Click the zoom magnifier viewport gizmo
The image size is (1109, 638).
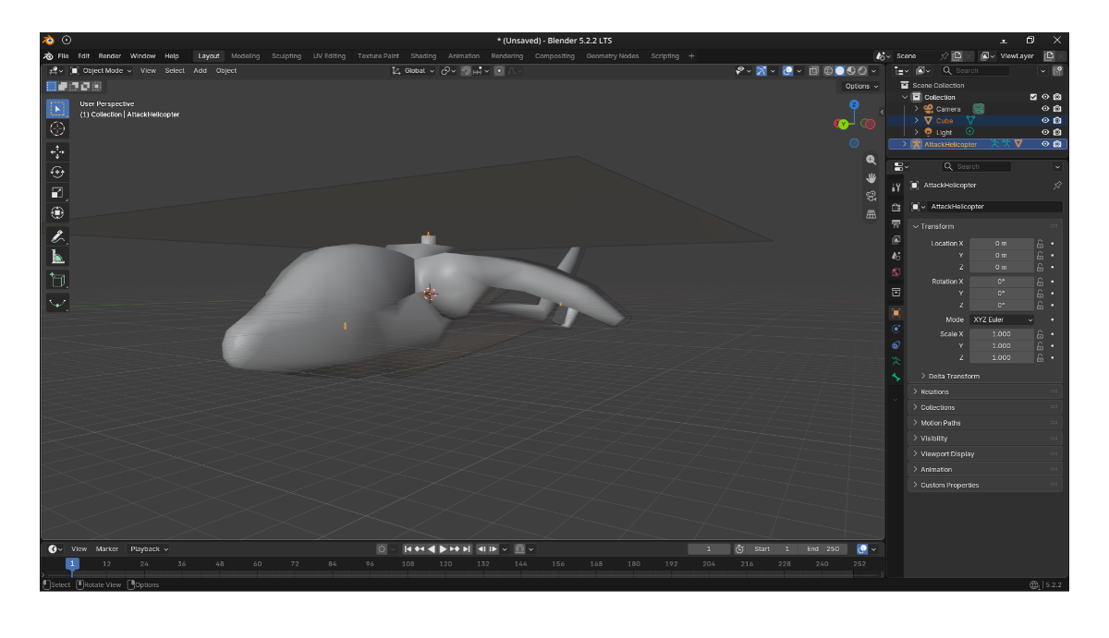click(x=871, y=161)
